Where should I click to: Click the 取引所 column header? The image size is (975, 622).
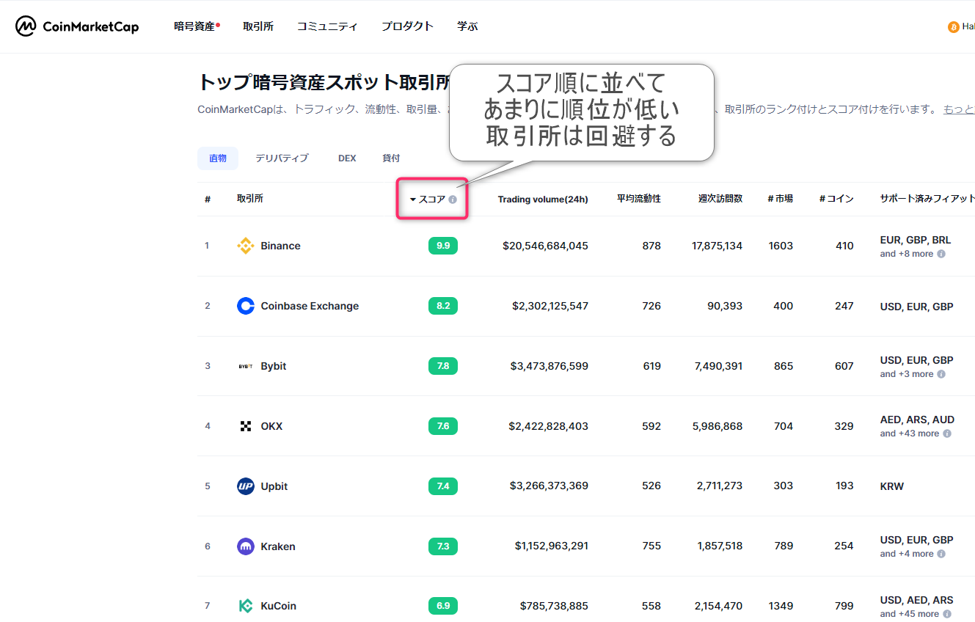point(250,198)
